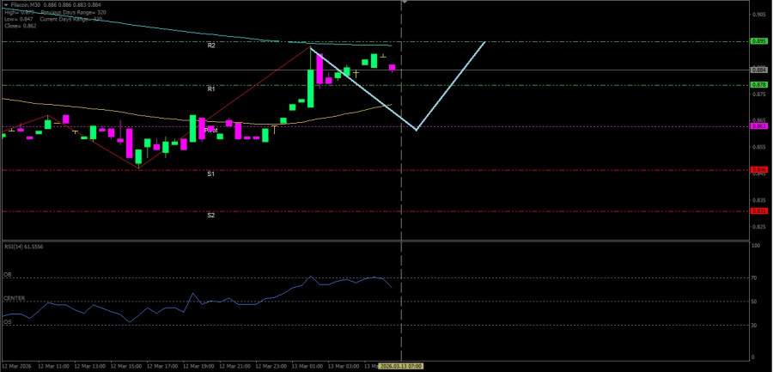Click the 12 Mar 23:00 time axis label
Screen dimensions: 773x372
coord(271,367)
